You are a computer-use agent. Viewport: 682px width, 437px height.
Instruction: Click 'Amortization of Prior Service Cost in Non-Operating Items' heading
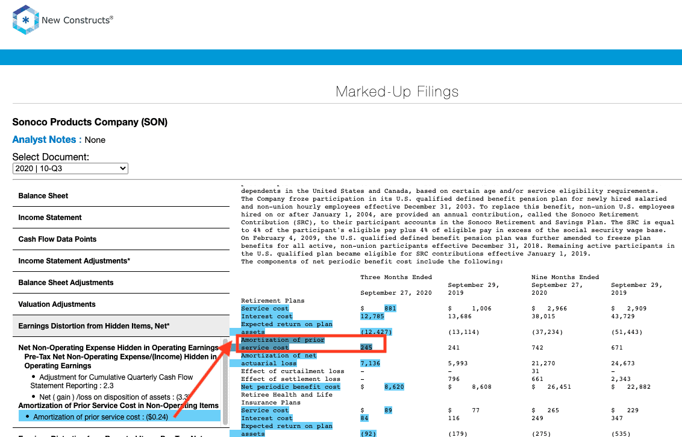pos(118,406)
